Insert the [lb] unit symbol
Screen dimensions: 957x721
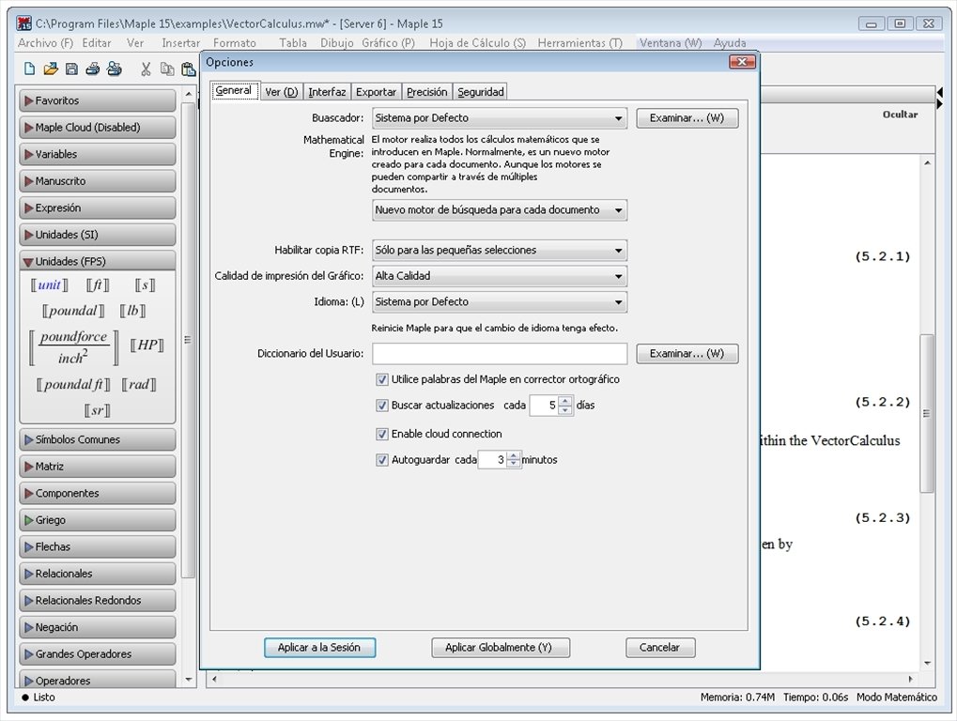pos(132,311)
